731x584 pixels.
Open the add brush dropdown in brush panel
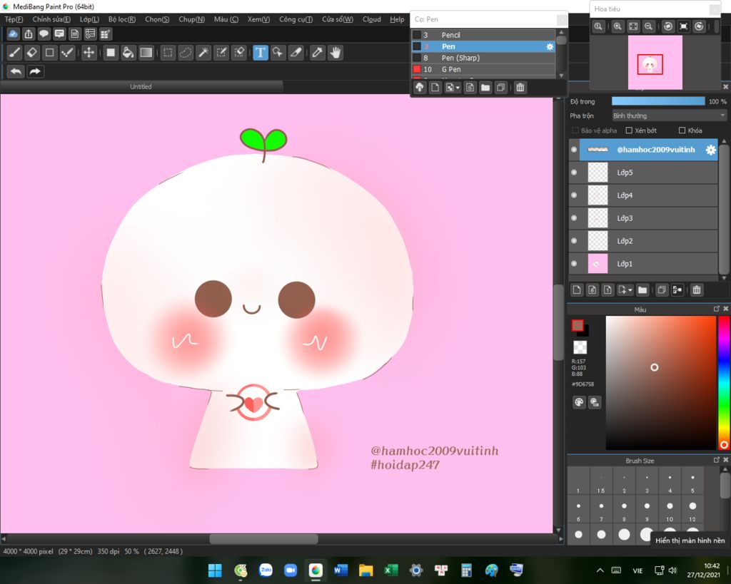[x=458, y=88]
